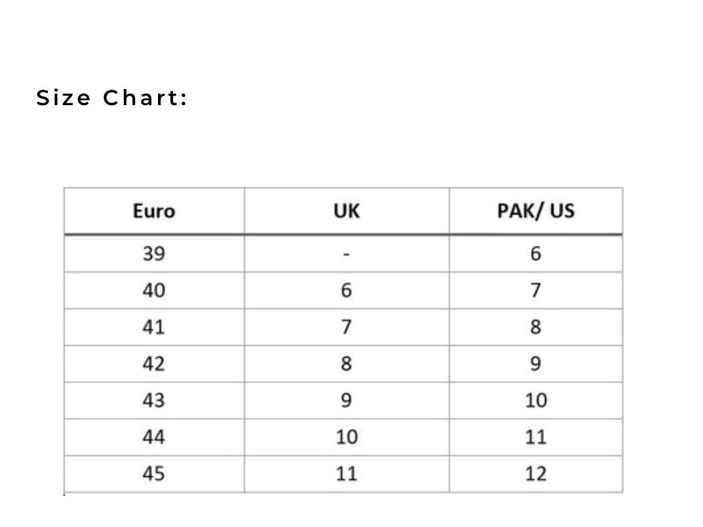This screenshot has height=527, width=703.
Task: Choose Euro size 45 cell
Action: pyautogui.click(x=154, y=474)
